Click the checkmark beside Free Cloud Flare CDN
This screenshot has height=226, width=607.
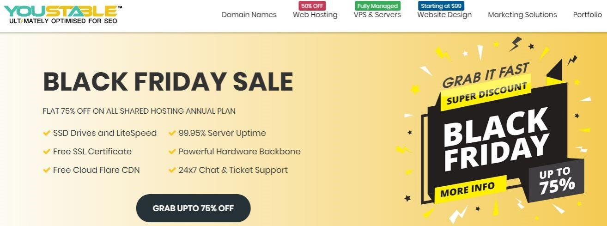(x=47, y=170)
